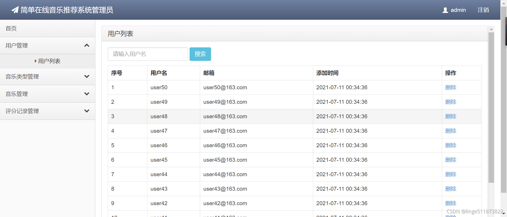Select 音乐类型管理 sidebar section
The height and width of the screenshot is (217, 507).
(x=48, y=77)
